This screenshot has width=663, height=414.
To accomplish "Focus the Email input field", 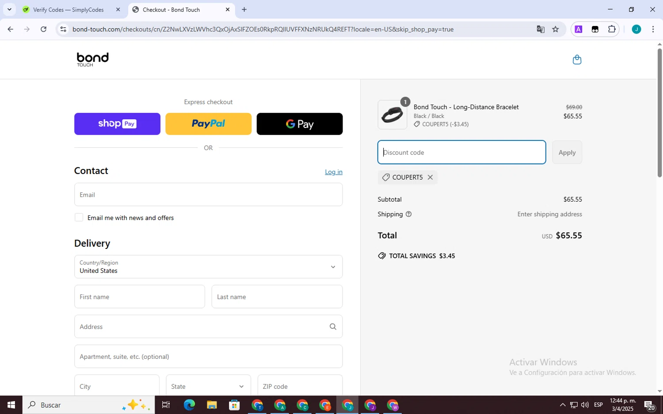I will (208, 195).
